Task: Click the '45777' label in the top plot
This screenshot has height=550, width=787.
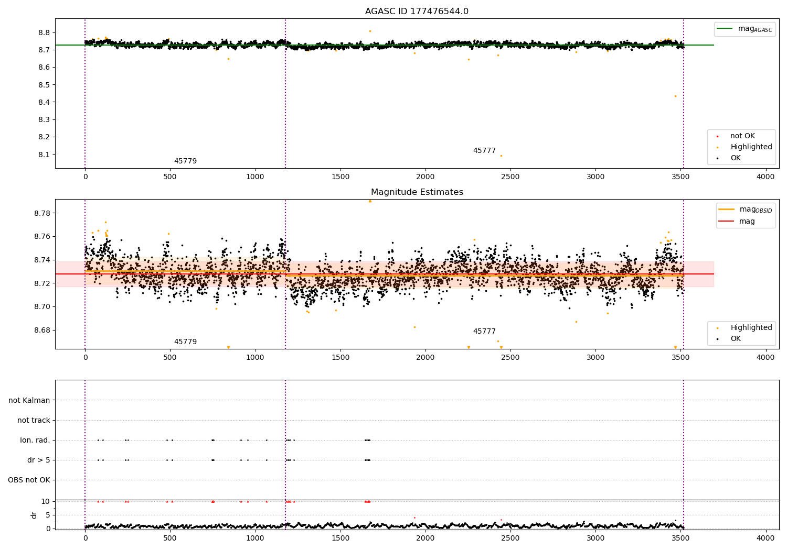Action: (484, 151)
